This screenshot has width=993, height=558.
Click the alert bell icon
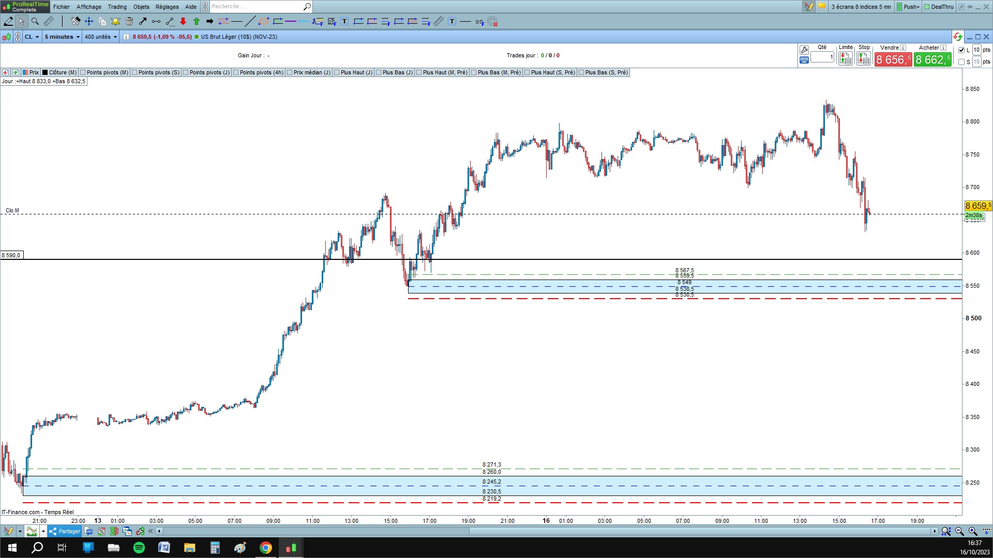[x=115, y=21]
